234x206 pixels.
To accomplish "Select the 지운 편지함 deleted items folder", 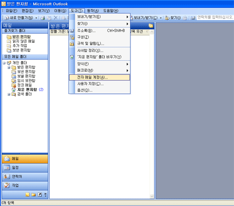I will 27,90.
